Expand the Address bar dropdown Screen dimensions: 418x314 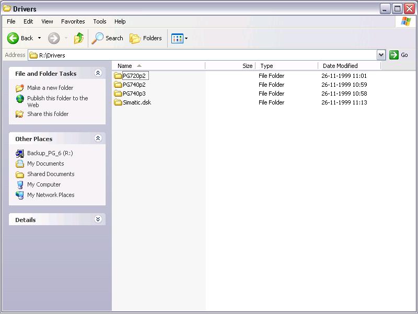[x=381, y=55]
